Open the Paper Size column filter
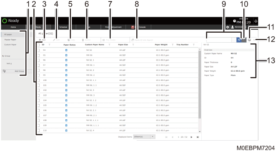The image size is (276, 152). click(x=133, y=44)
